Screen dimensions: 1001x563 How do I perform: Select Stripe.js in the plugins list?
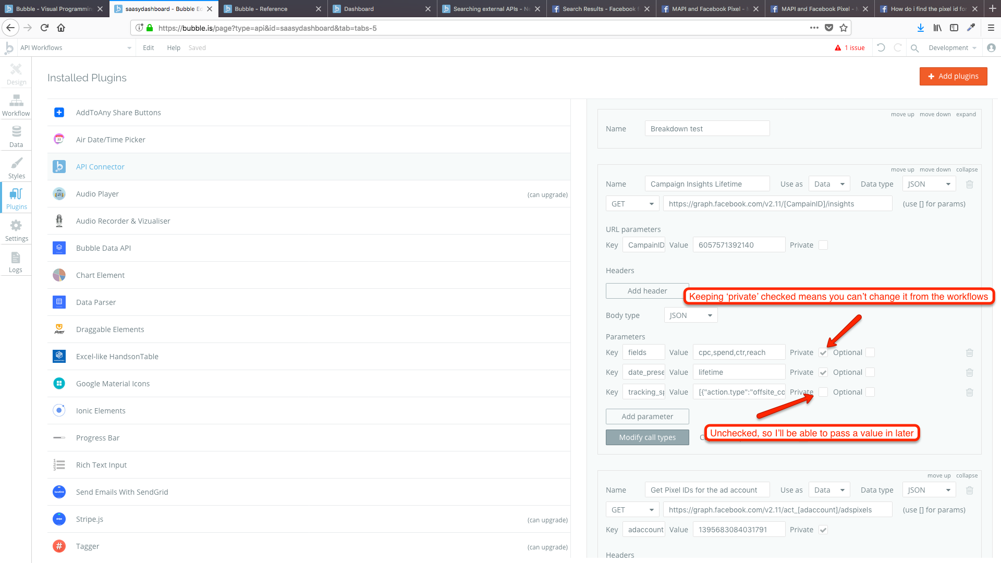coord(90,519)
